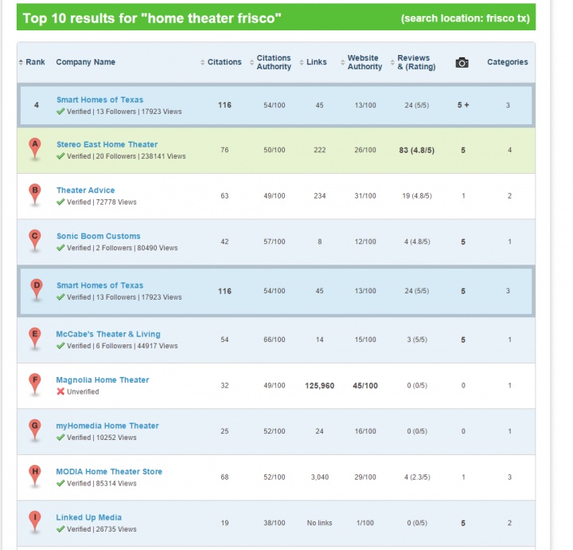Image resolution: width=573 pixels, height=550 pixels.
Task: Click map pin C for Sonic Boom Customs
Action: pyautogui.click(x=35, y=241)
